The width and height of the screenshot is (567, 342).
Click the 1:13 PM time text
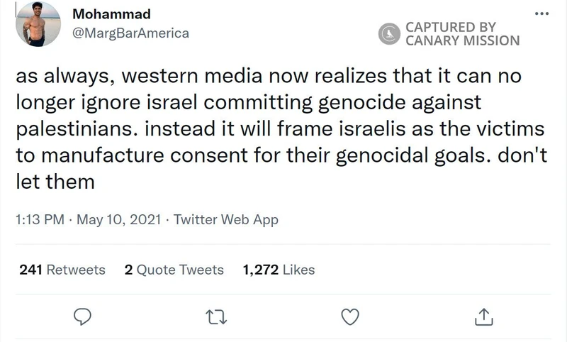[39, 219]
